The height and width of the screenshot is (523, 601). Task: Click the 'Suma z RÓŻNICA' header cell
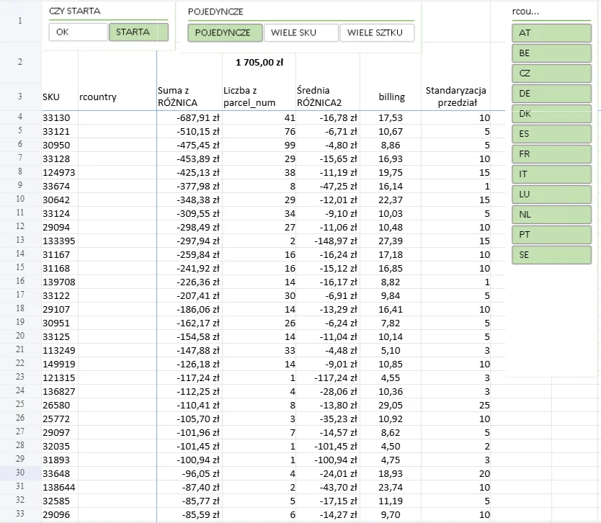(189, 97)
